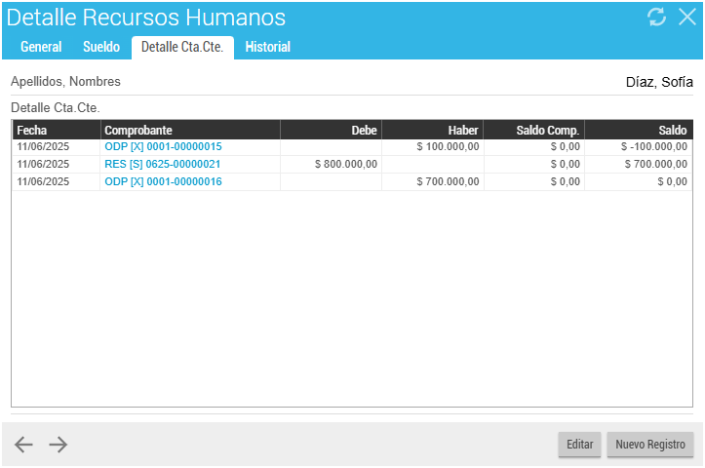
Task: Click the Haber column header
Action: (x=432, y=130)
